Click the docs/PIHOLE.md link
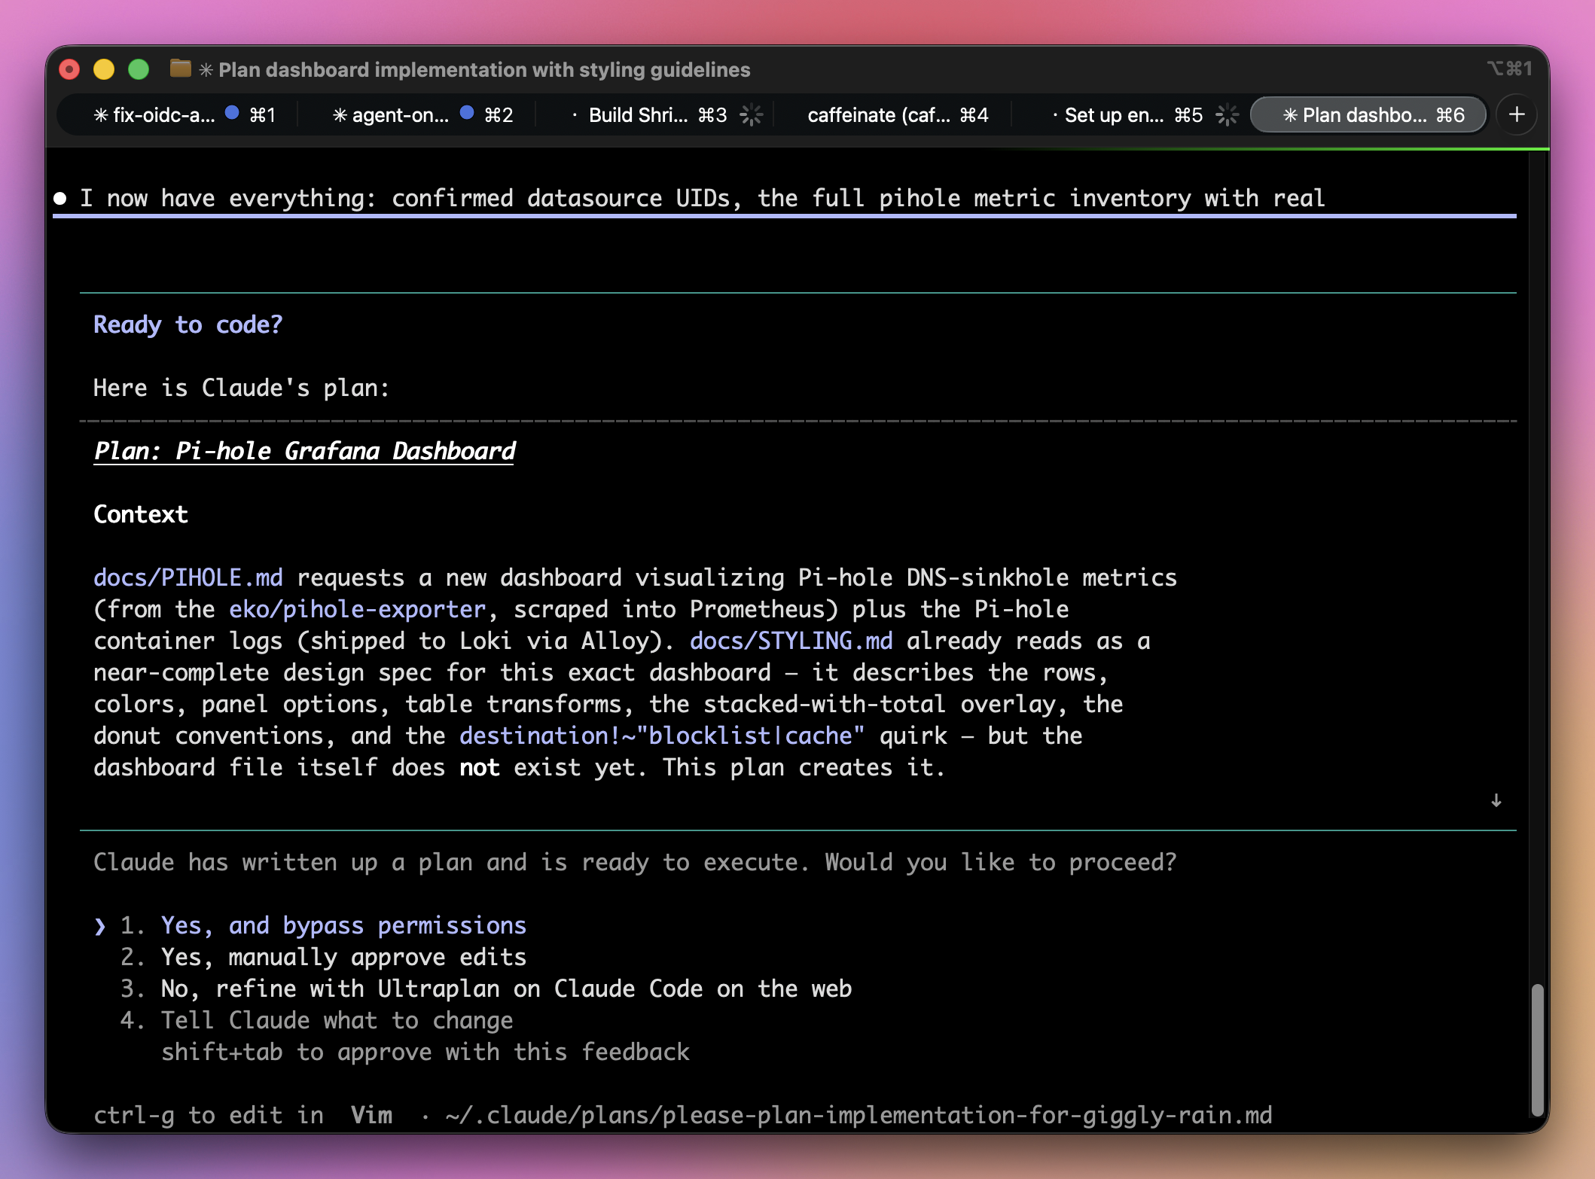The image size is (1595, 1179). pyautogui.click(x=188, y=577)
